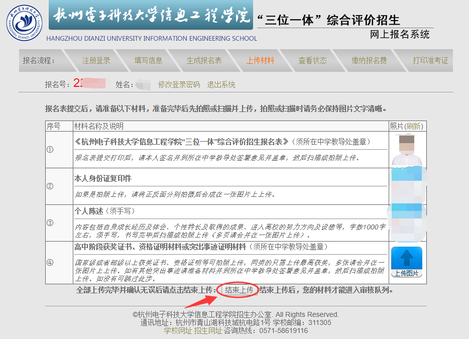Click the calligraphy school name banner
469x339 pixels.
[151, 15]
